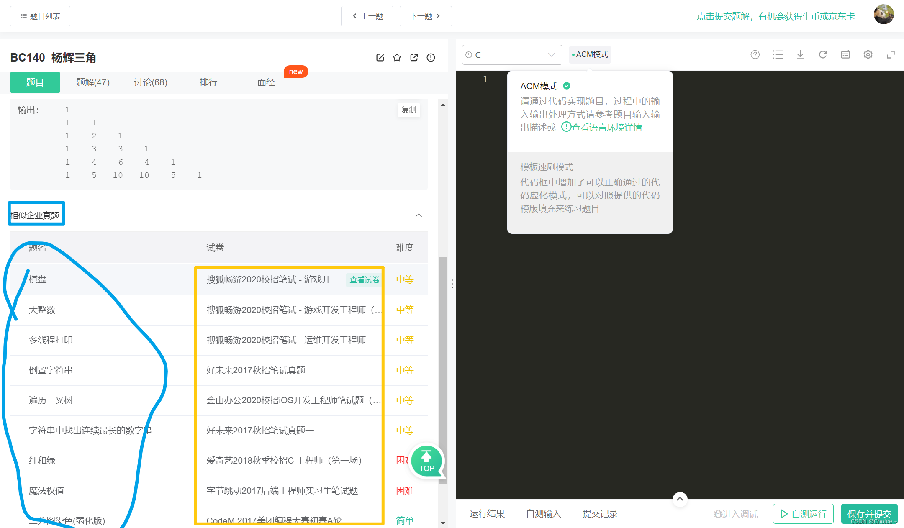Image resolution: width=904 pixels, height=528 pixels.
Task: Click the problem panel scrollbar up arrow
Action: [443, 105]
